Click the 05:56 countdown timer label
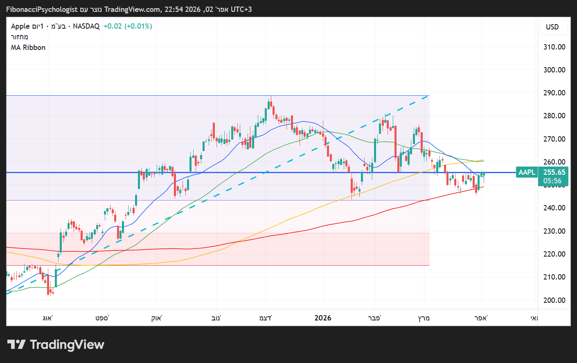The width and height of the screenshot is (577, 363). coord(552,181)
